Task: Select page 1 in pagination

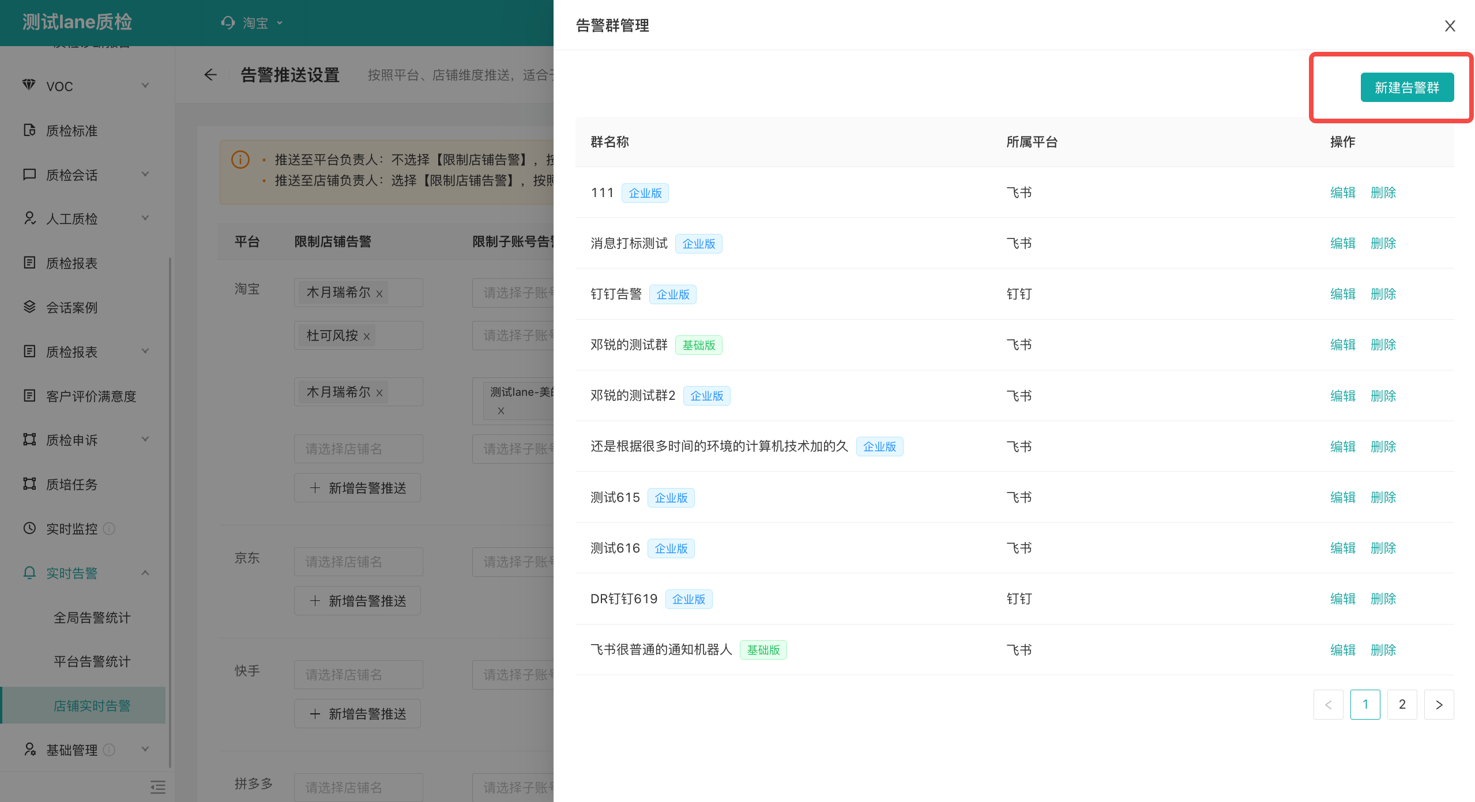Action: 1365,705
